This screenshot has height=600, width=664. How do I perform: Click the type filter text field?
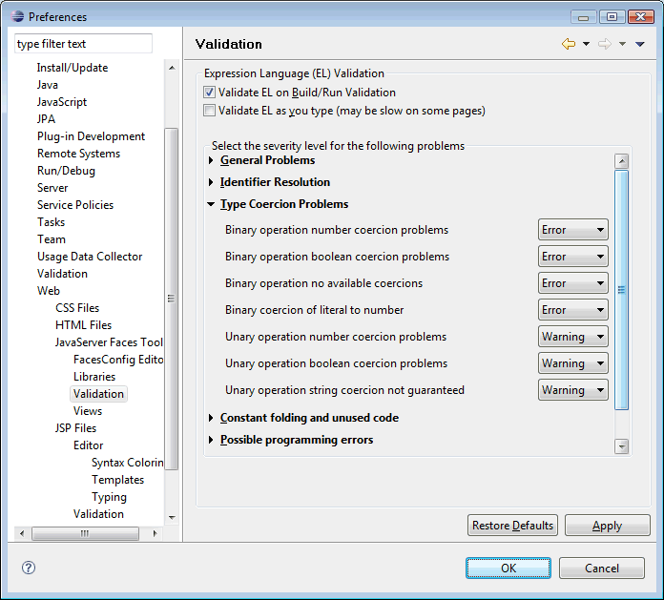click(83, 44)
